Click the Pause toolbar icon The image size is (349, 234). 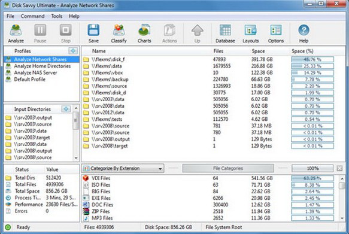(x=40, y=34)
